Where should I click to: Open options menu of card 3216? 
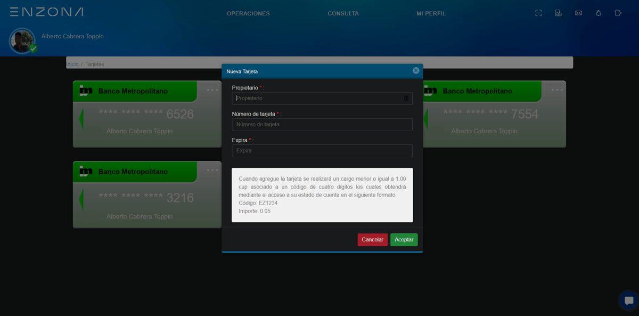212,170
